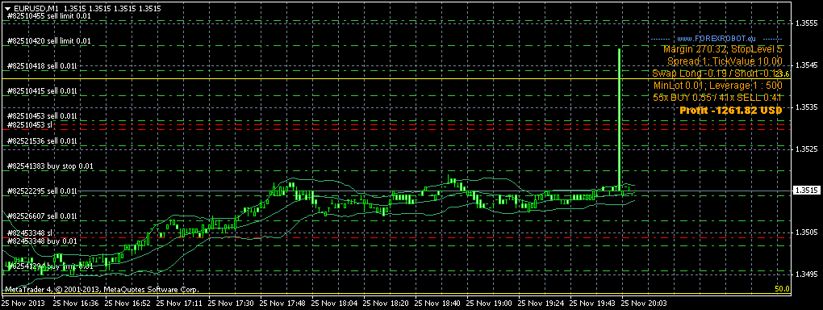The height and width of the screenshot is (310, 823).
Task: Click the Margin 270.32; StopLevel 5 line
Action: 723,49
